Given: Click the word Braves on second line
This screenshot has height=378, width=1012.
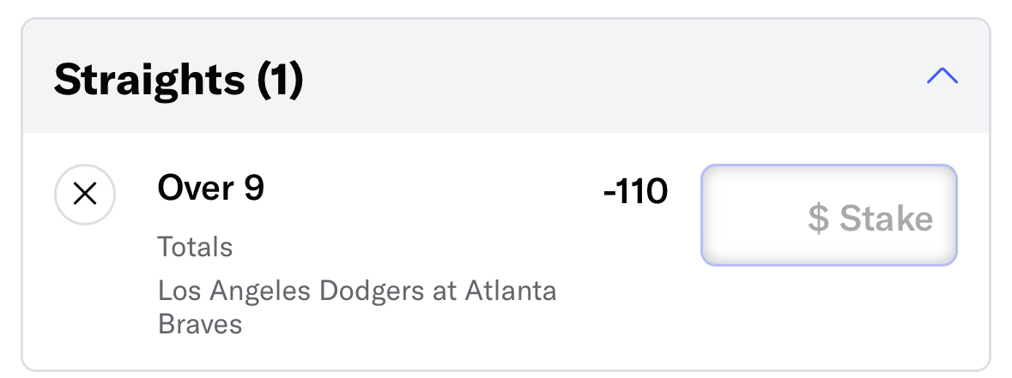Looking at the screenshot, I should (200, 324).
